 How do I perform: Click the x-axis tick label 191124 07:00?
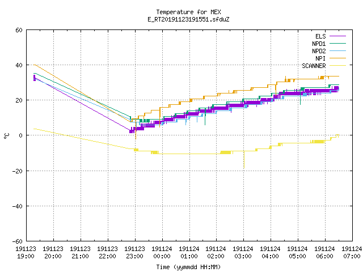(x=352, y=253)
